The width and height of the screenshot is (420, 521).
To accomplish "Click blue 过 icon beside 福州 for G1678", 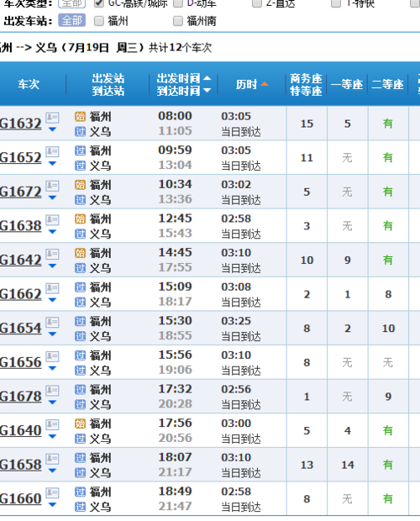I will click(x=80, y=389).
